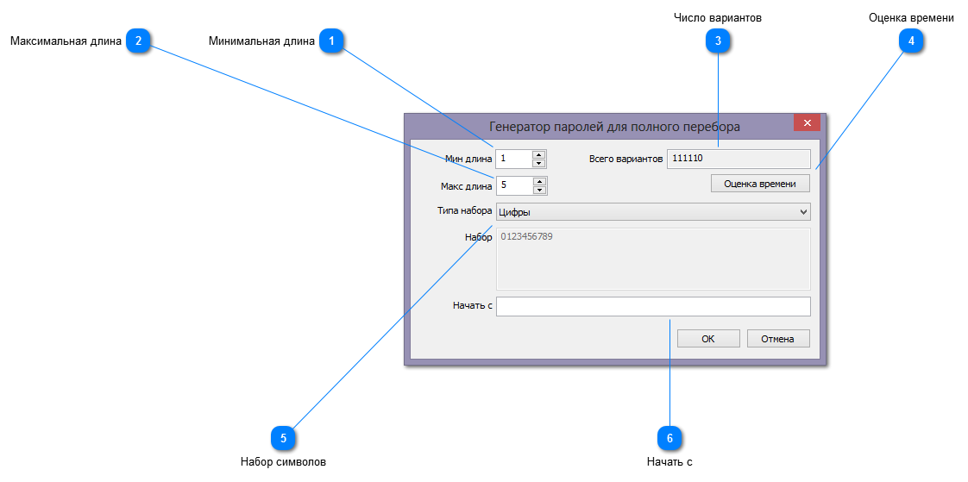Click callout marker number 5

[x=284, y=438]
